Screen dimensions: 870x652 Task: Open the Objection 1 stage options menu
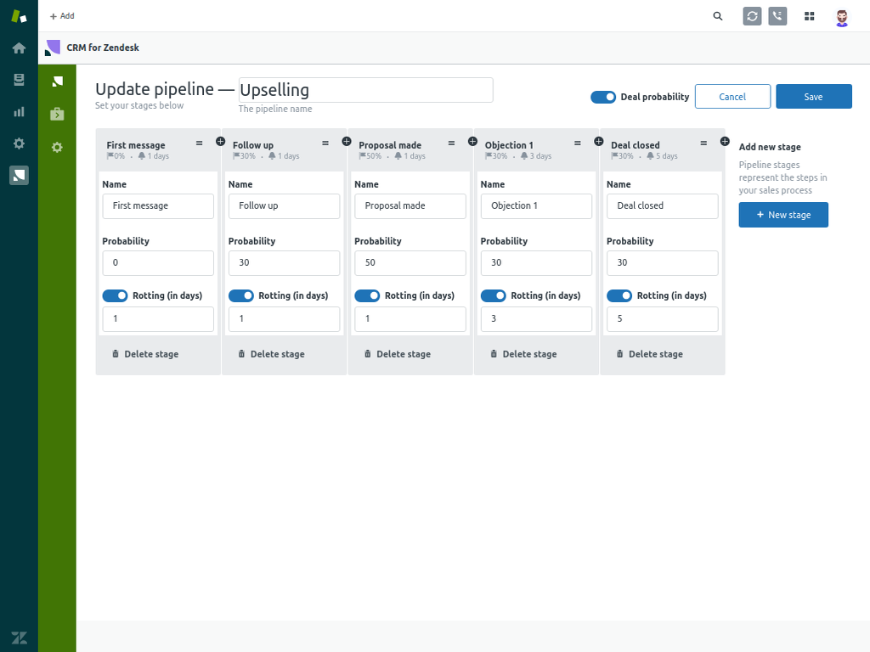coord(577,143)
